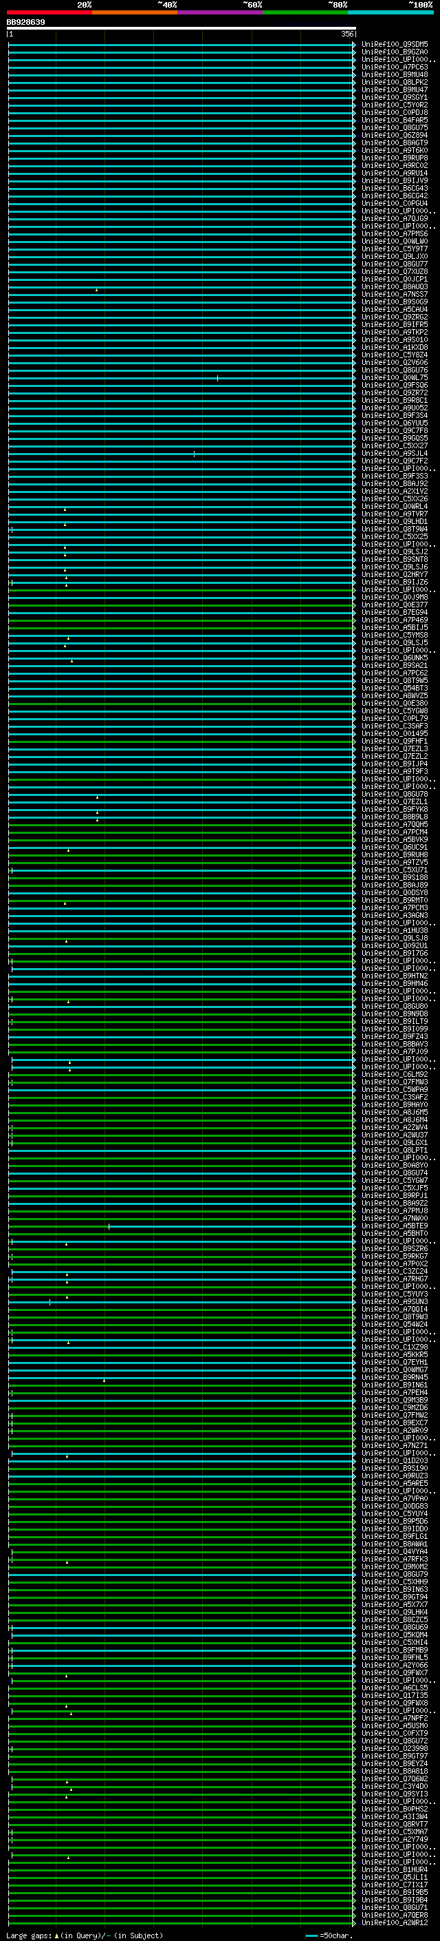Select hit label UniRef100_A5X7X7
Image resolution: width=440 pixels, height=1941 pixels.
tap(395, 1604)
